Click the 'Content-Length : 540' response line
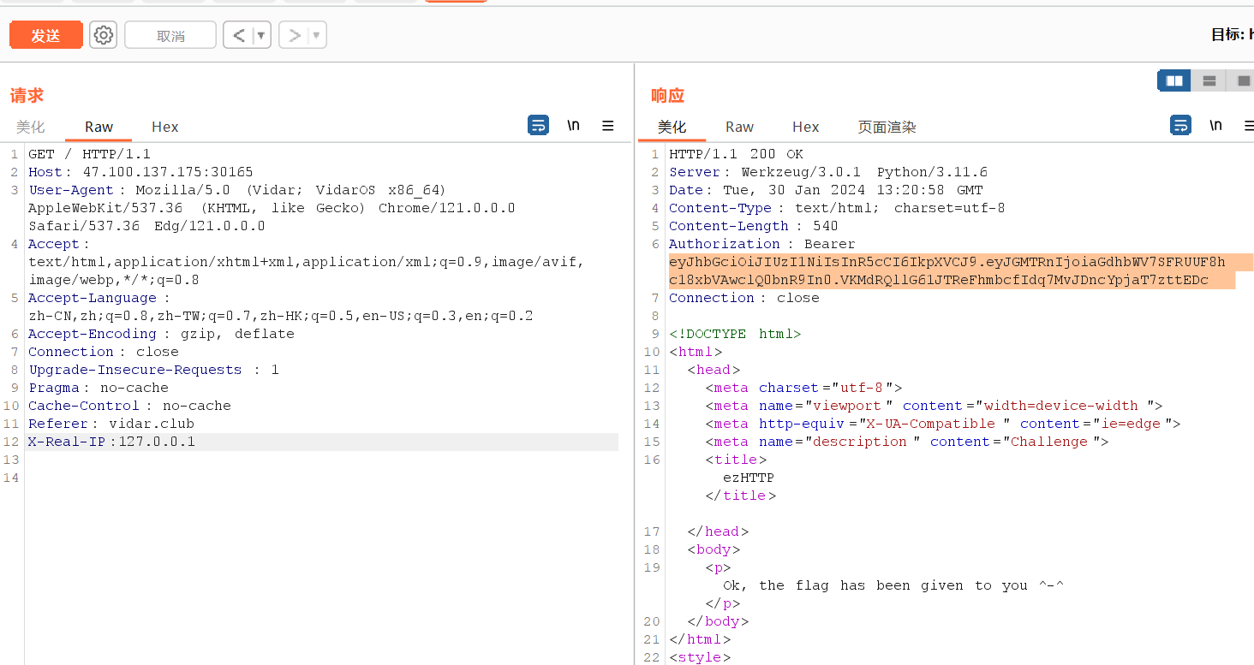The width and height of the screenshot is (1254, 665). 754,226
